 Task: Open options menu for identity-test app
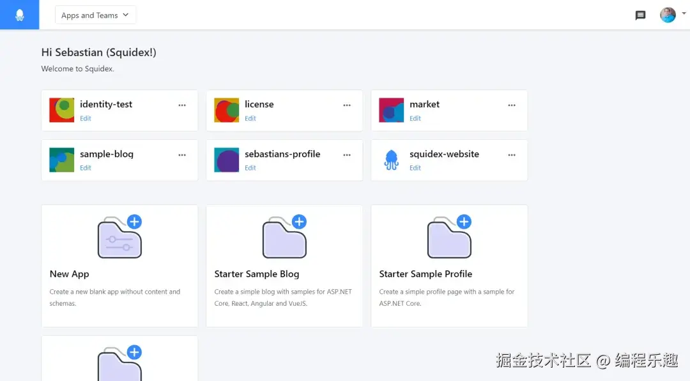pyautogui.click(x=181, y=105)
